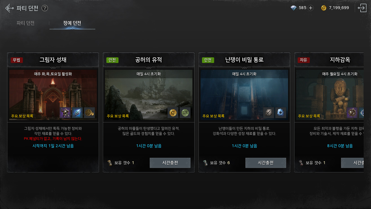Click the gold coin currency icon
Viewport: 371px width, 209px height.
tap(324, 8)
